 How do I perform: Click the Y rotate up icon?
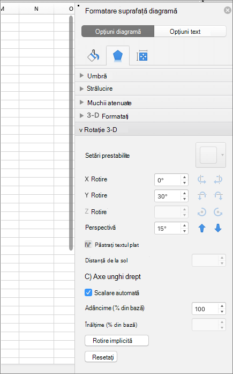[202, 196]
